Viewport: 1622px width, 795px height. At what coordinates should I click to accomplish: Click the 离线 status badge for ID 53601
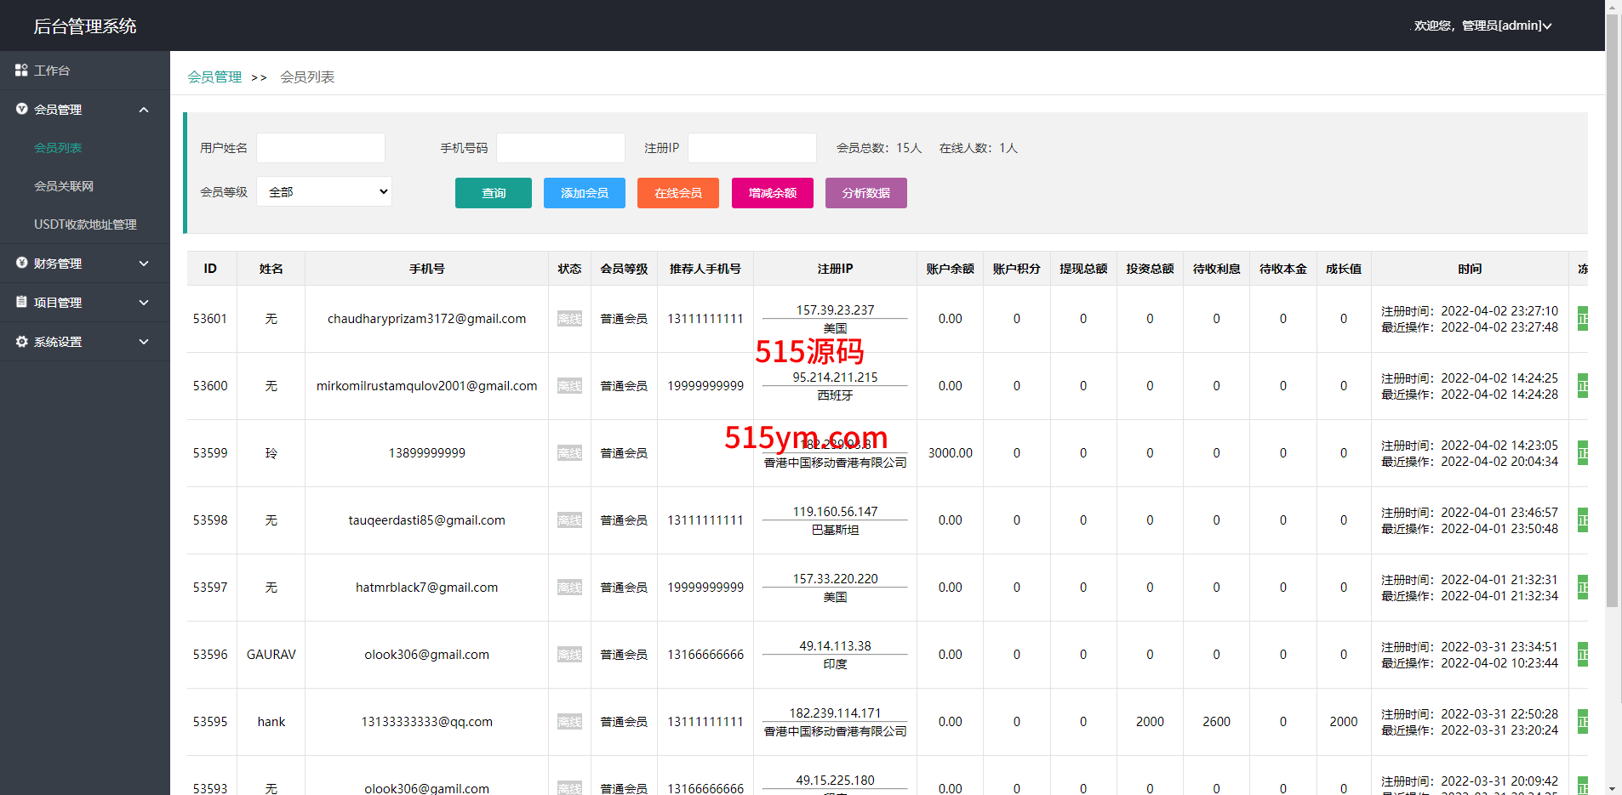click(x=569, y=319)
